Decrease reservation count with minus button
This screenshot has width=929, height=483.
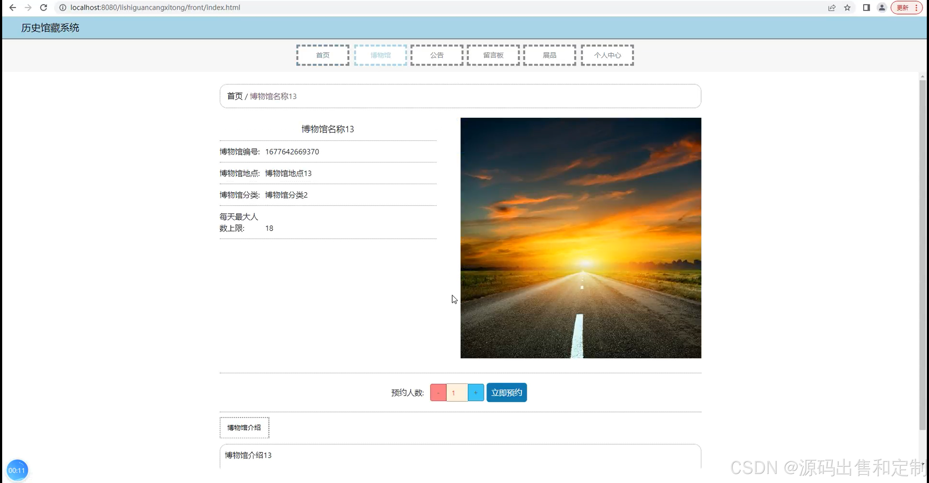click(438, 393)
